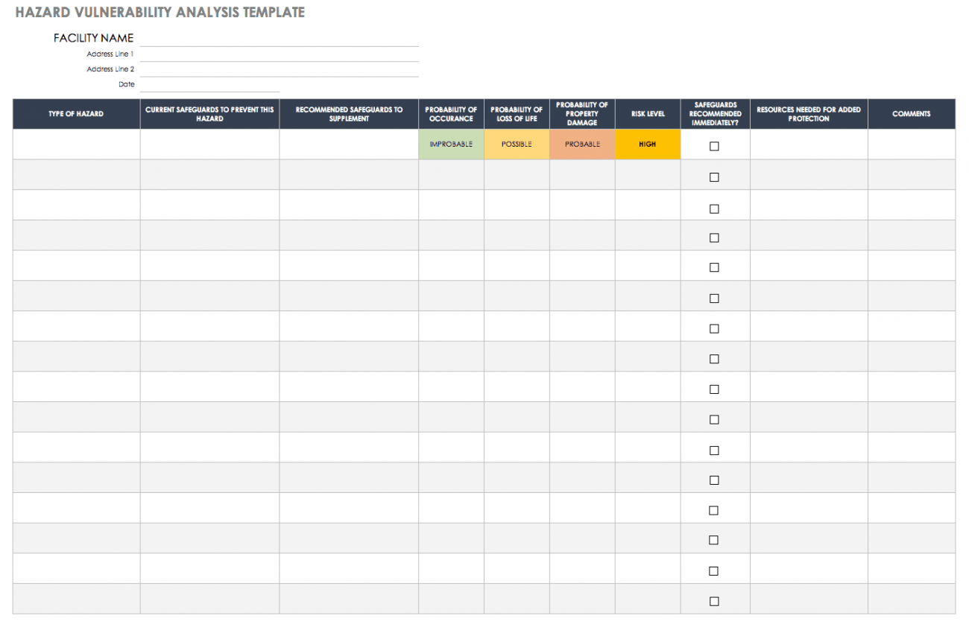Click the Type of Hazard column header
This screenshot has height=621, width=969.
(76, 114)
